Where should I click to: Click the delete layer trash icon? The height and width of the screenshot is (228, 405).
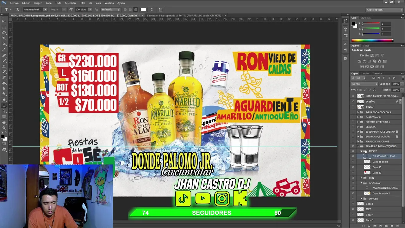[397, 226]
